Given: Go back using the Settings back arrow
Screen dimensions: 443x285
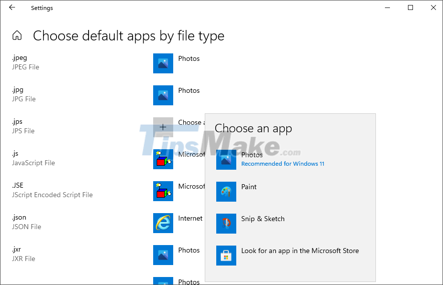Looking at the screenshot, I should click(x=12, y=7).
